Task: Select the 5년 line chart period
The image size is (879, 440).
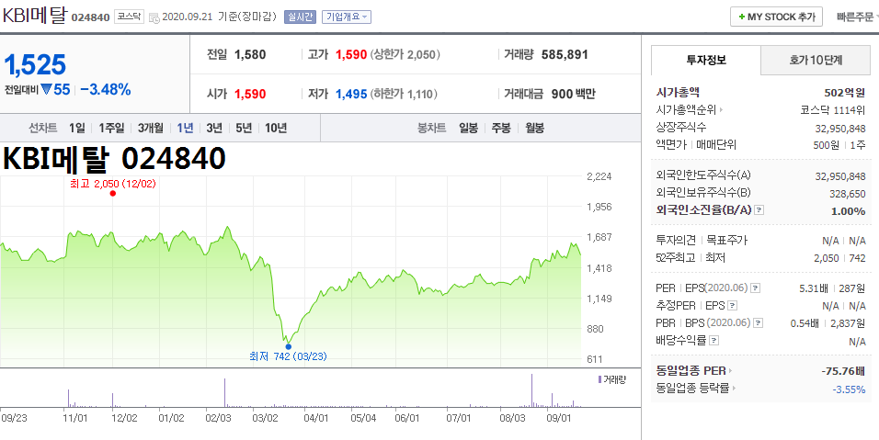Action: click(x=244, y=129)
